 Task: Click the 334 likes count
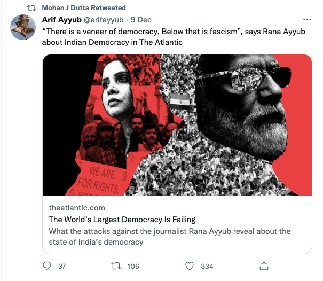coord(207,266)
